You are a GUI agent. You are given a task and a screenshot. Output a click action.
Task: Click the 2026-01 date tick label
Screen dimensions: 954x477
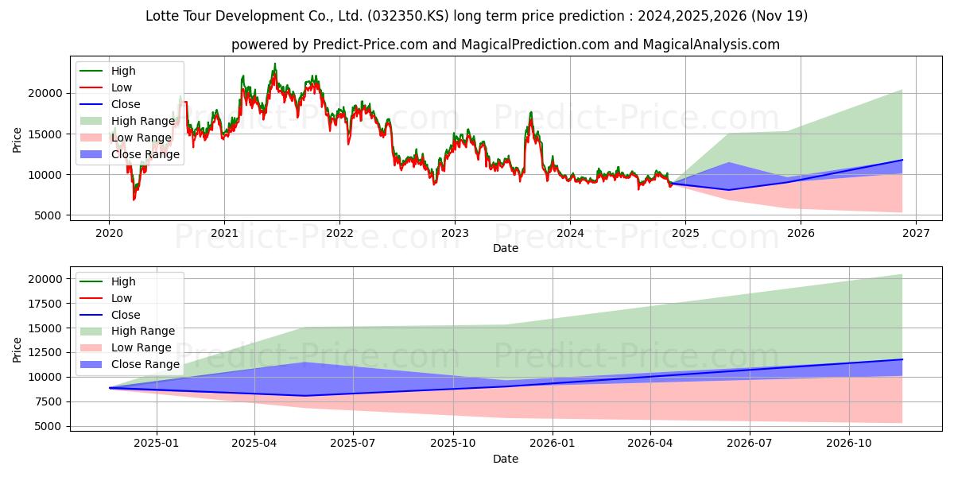(x=553, y=444)
